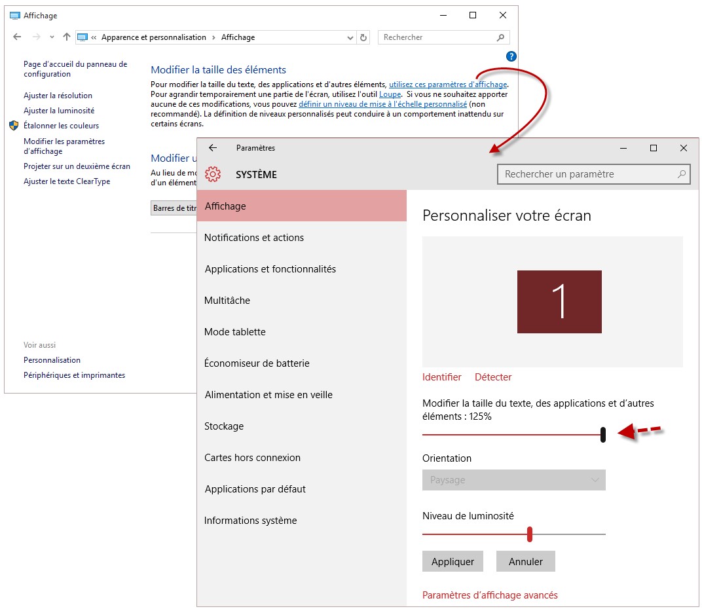
Task: Select 'Affichage' in settings sidebar
Action: point(302,206)
